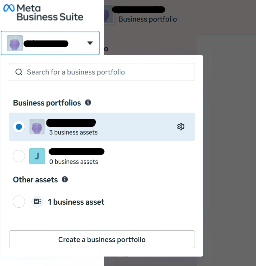256x266 pixels.
Task: Select the radio button with 3 business assets
Action: [19, 127]
